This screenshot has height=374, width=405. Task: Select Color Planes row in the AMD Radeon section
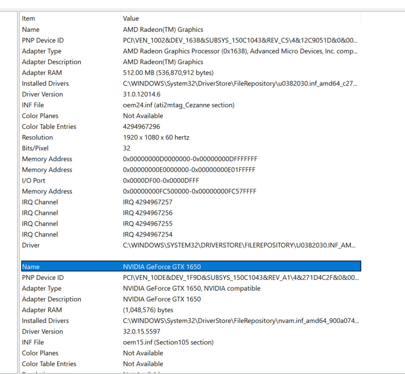click(x=191, y=116)
